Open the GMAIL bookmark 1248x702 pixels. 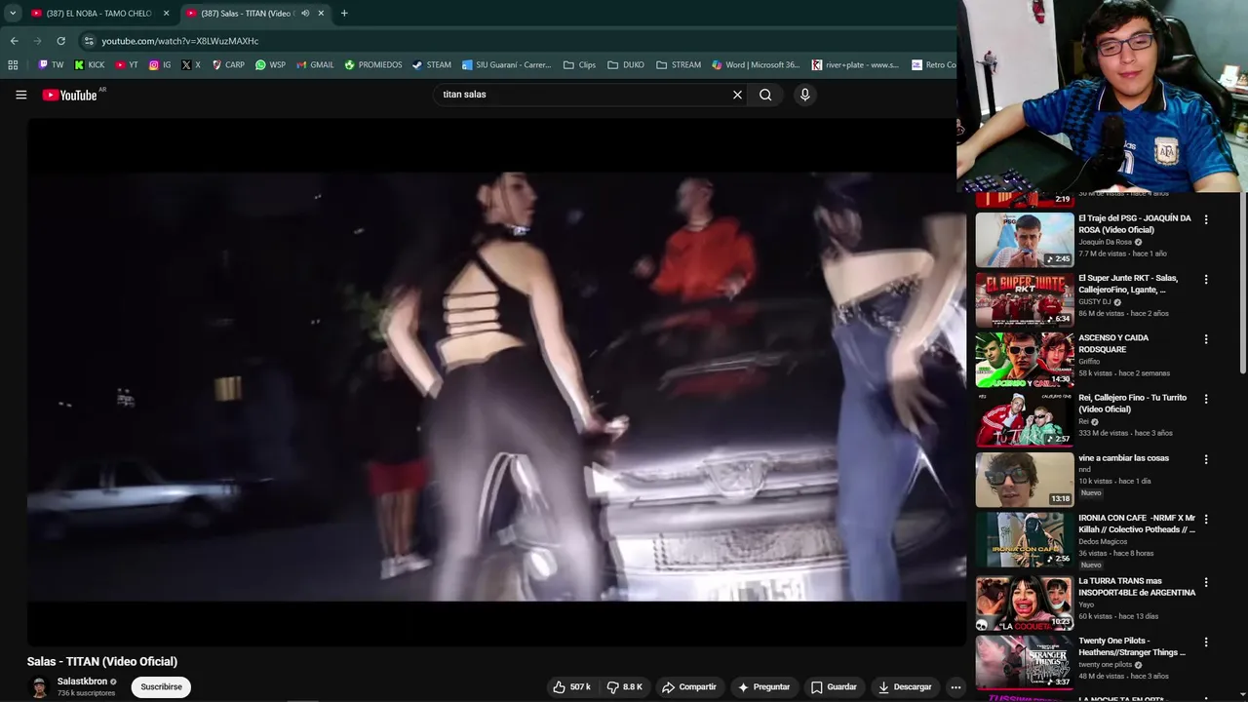(x=315, y=65)
